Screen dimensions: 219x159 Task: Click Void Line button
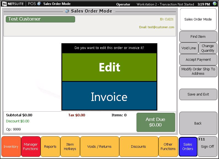tap(189, 48)
